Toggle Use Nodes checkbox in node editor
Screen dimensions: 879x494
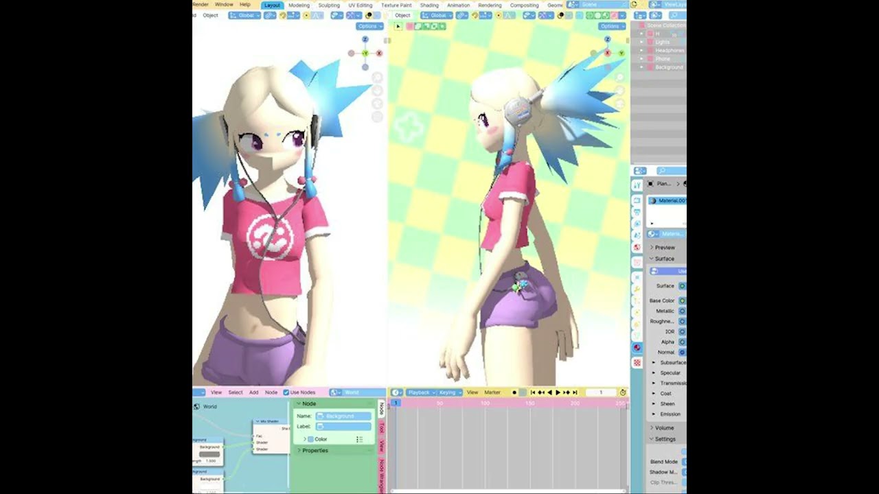click(x=286, y=392)
